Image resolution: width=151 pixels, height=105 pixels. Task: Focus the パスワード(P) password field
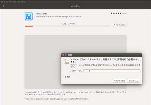[112, 71]
